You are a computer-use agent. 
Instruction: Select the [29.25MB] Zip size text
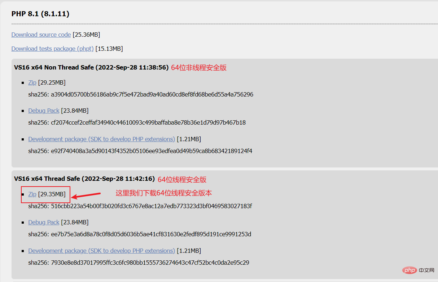(52, 82)
